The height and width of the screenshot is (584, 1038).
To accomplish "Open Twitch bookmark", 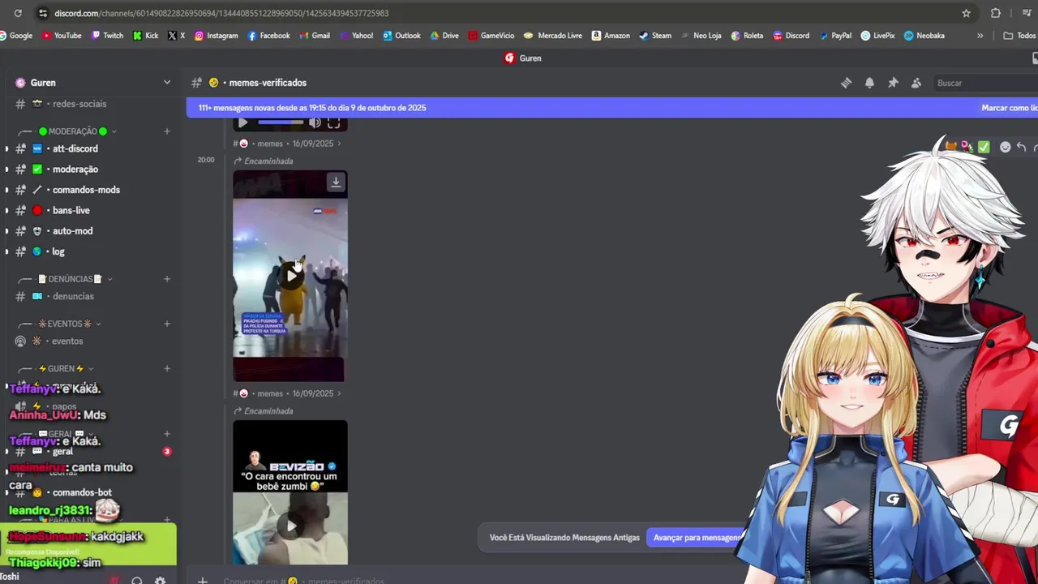I will click(x=107, y=36).
